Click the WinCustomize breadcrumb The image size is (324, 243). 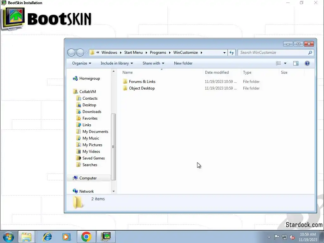tap(185, 53)
